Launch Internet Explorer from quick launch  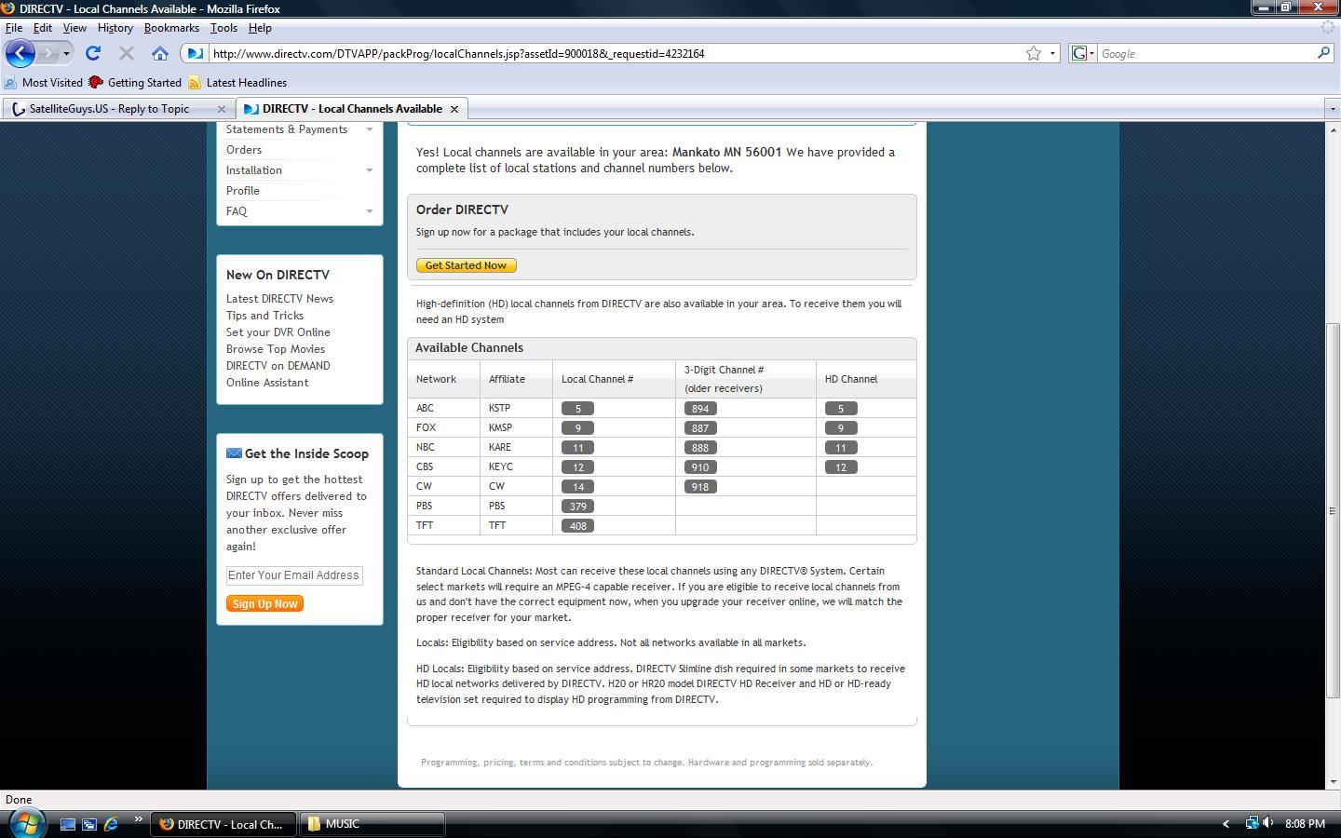111,824
